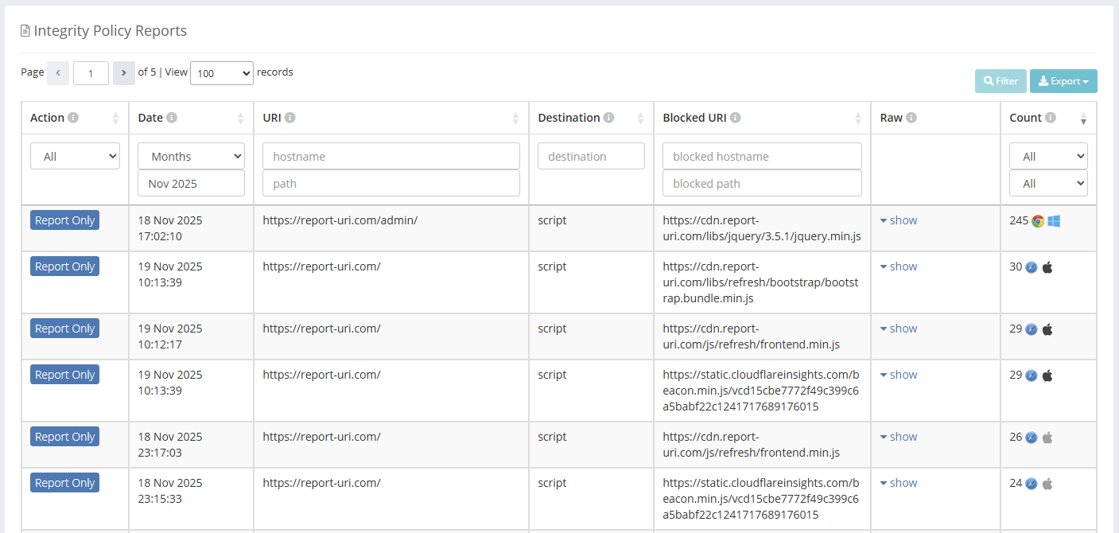Image resolution: width=1119 pixels, height=533 pixels.
Task: Sort table by Count column arrows
Action: [x=1082, y=119]
